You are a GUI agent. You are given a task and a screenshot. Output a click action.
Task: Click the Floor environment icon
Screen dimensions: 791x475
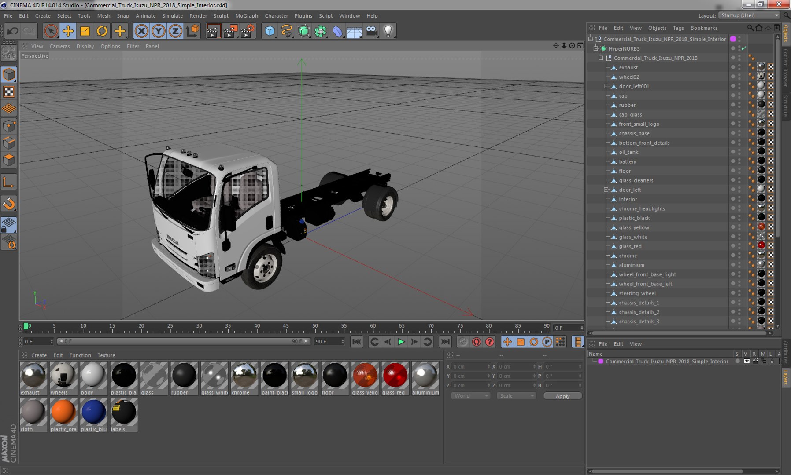pos(354,31)
